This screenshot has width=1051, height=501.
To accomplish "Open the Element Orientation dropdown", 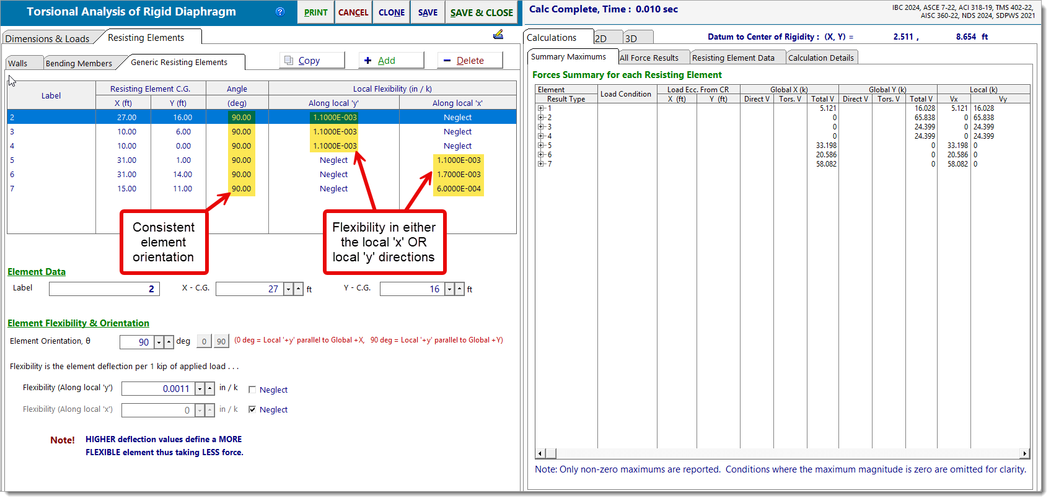I will pos(159,342).
